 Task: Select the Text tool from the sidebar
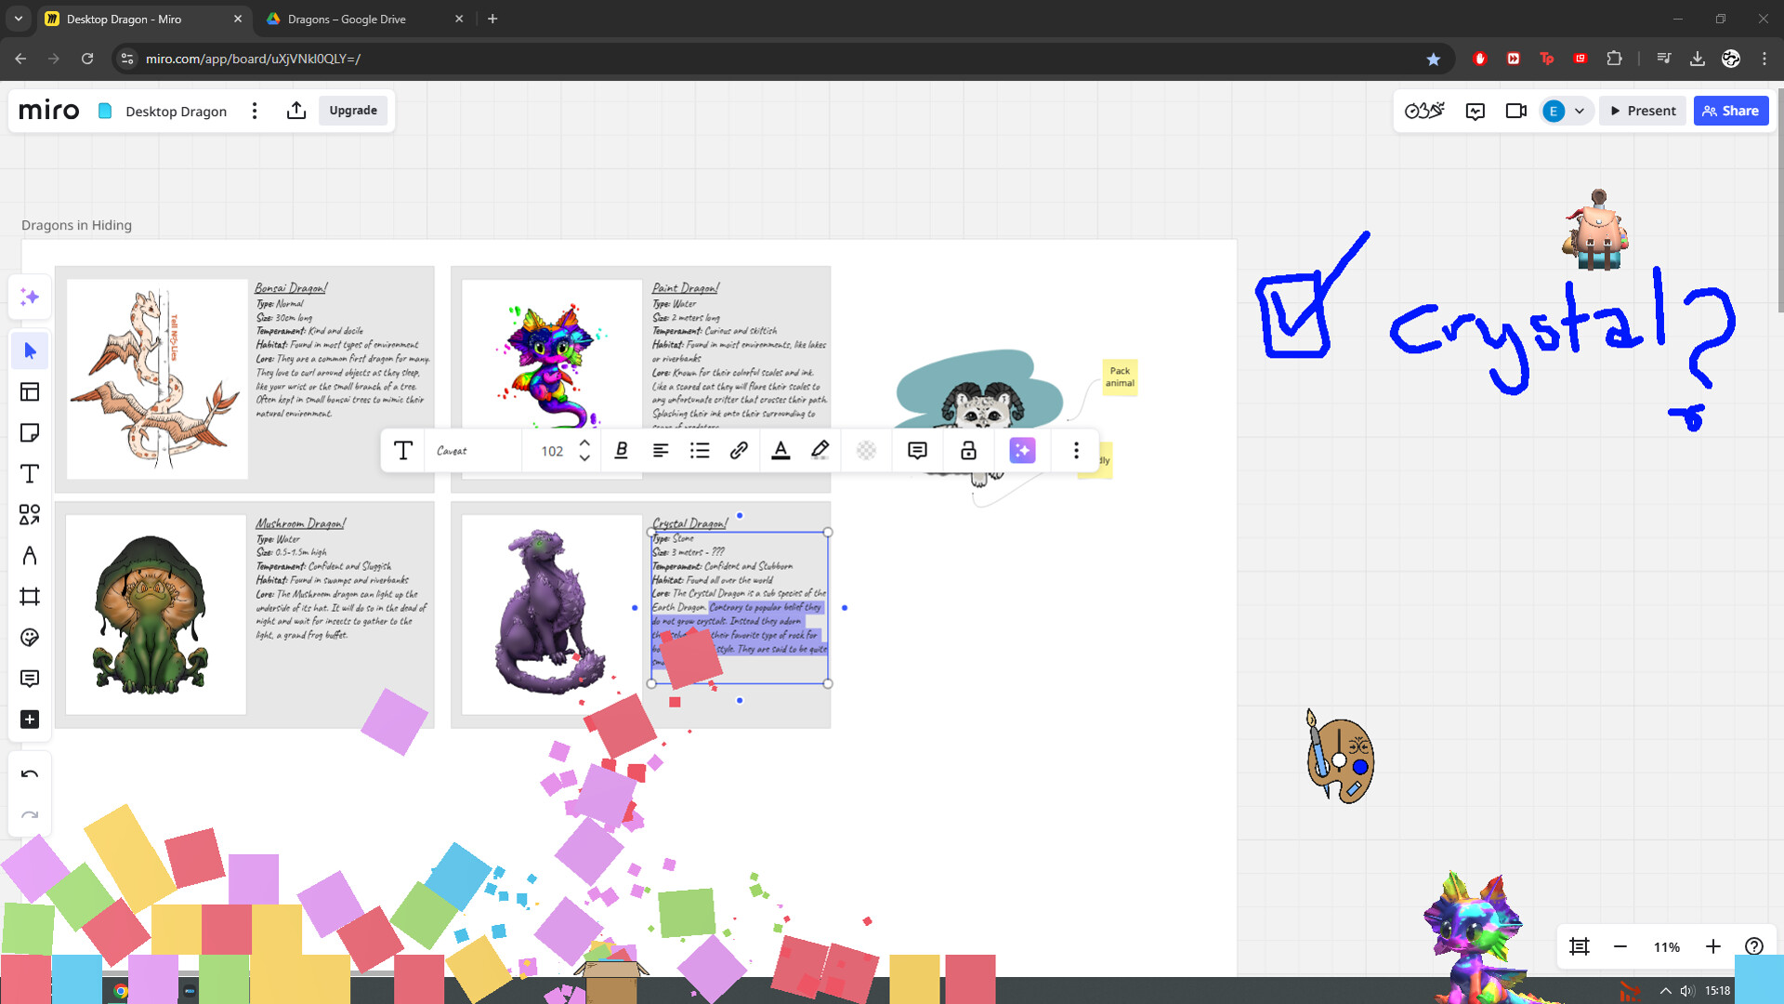click(x=30, y=473)
